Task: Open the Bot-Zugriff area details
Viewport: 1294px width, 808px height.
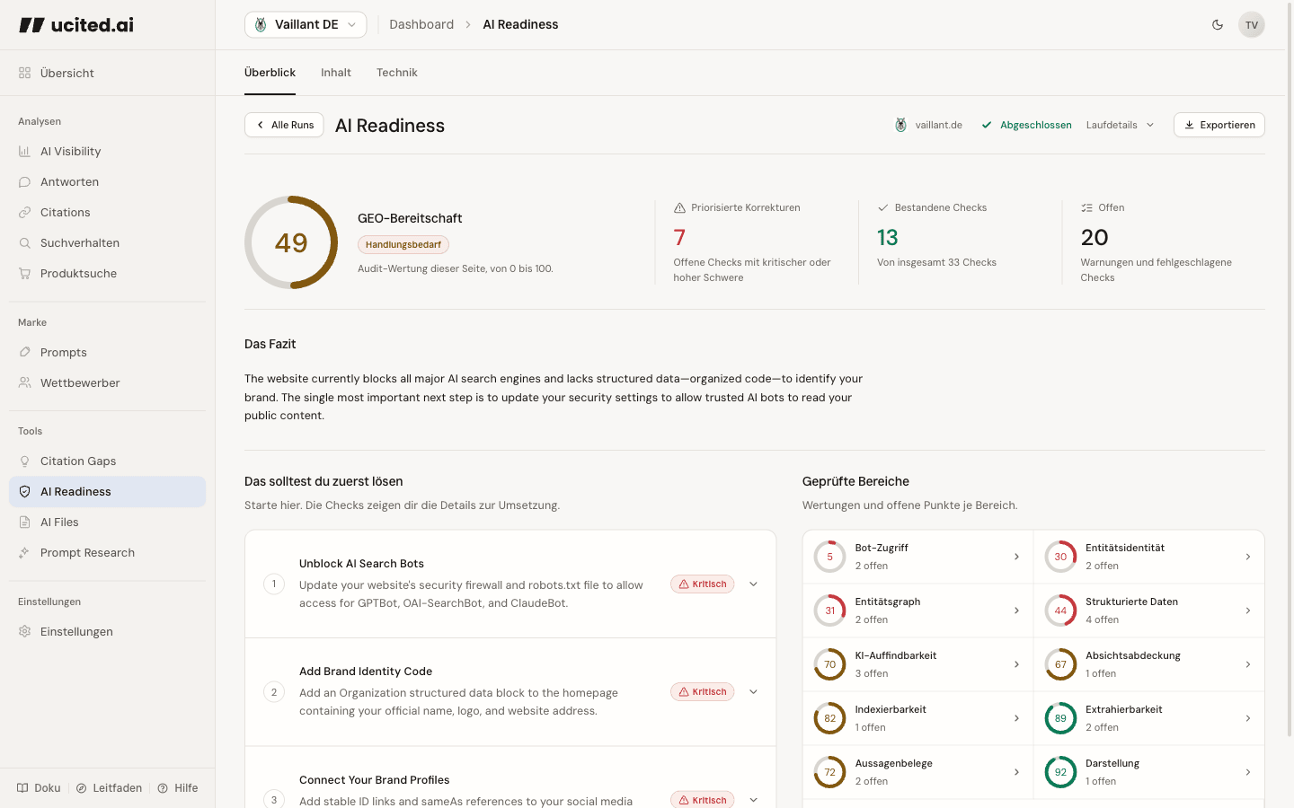Action: (x=917, y=557)
